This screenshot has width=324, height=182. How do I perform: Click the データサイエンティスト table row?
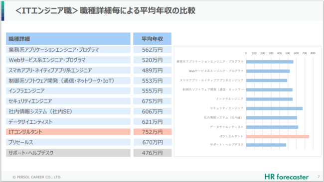click(68, 122)
